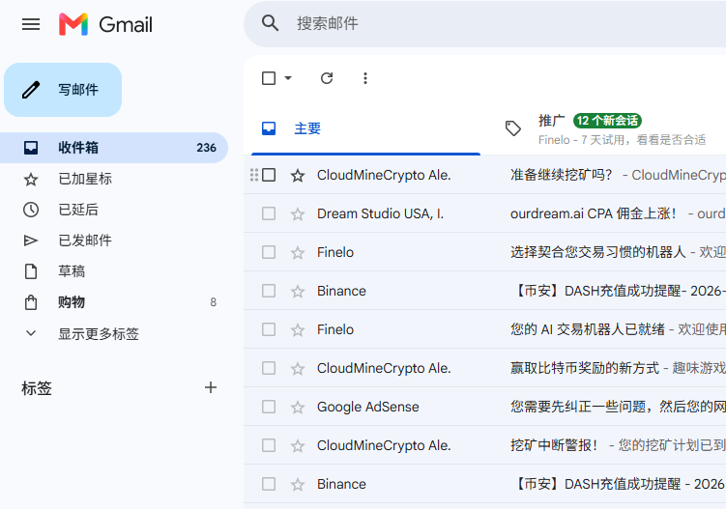Open the main hamburger menu

pos(31,24)
